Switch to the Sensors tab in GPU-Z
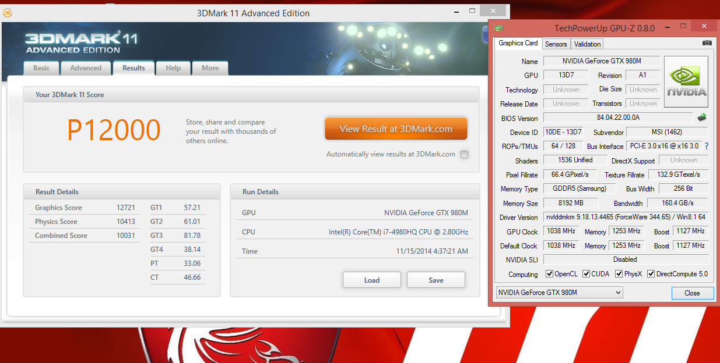 (556, 44)
